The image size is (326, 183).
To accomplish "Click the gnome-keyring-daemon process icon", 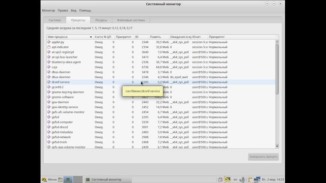I will point(49,92).
